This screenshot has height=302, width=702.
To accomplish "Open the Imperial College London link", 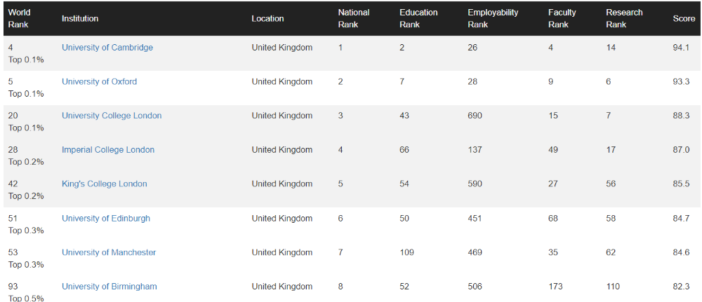I will tap(108, 150).
